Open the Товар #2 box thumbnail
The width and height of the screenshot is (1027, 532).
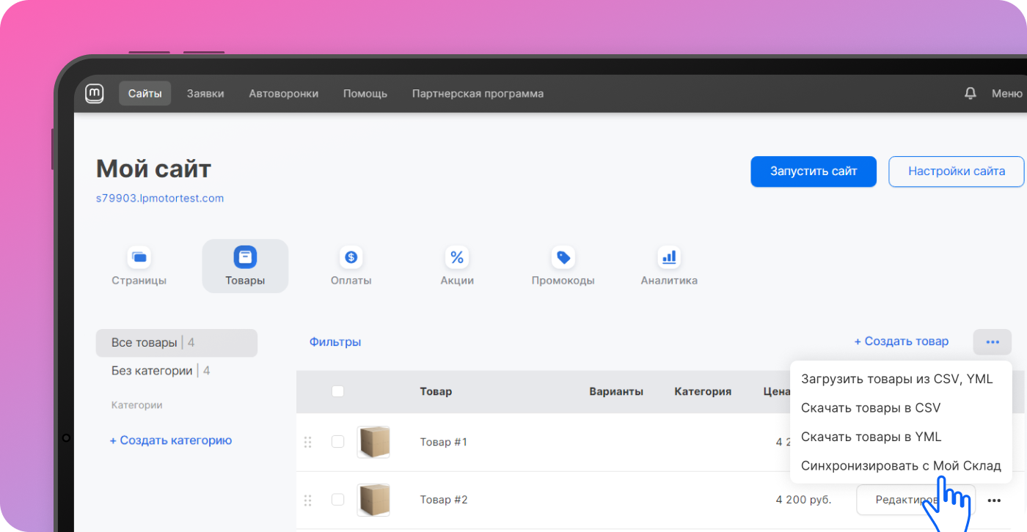point(373,500)
